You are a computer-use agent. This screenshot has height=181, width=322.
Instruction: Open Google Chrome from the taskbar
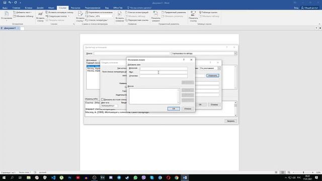(177, 177)
